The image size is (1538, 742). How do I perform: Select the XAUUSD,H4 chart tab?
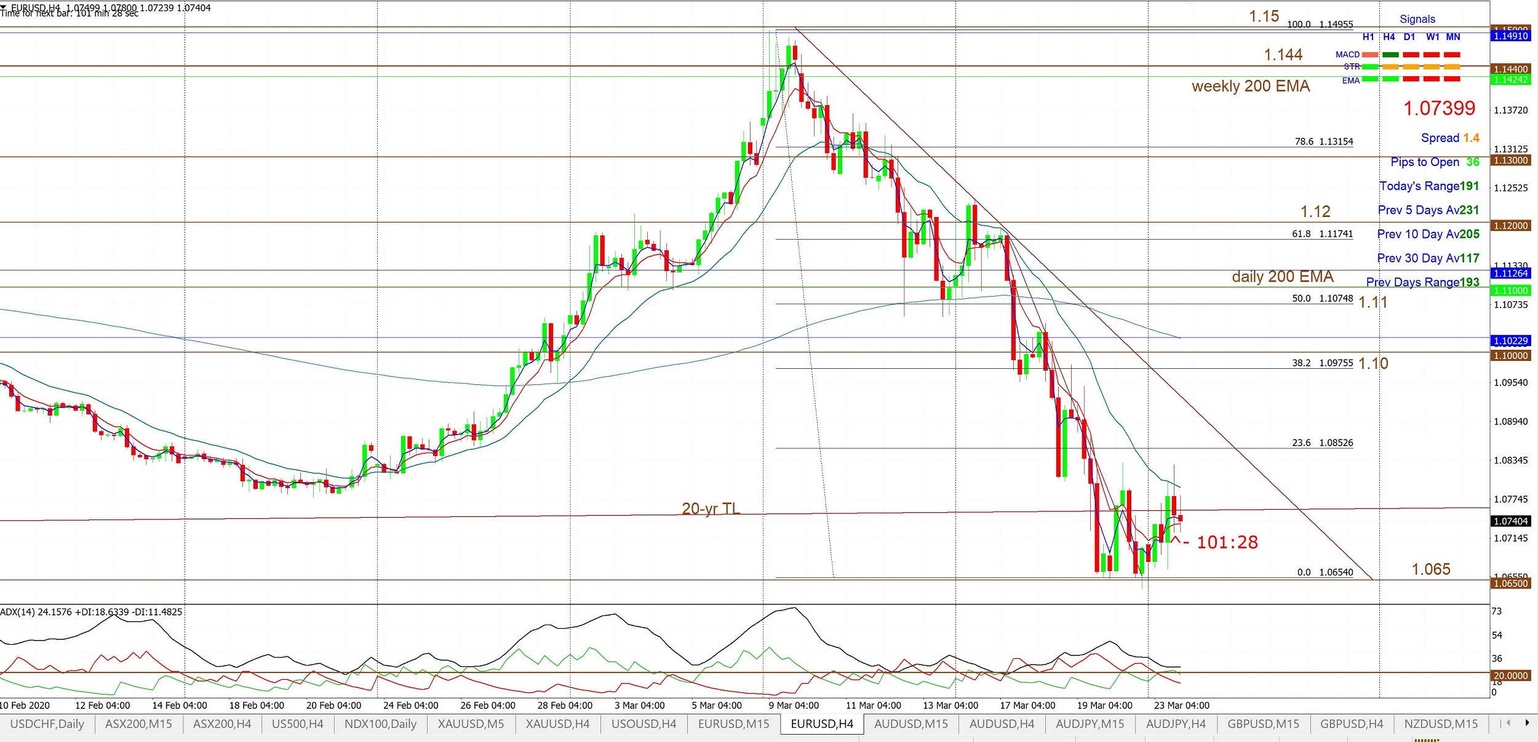point(558,724)
